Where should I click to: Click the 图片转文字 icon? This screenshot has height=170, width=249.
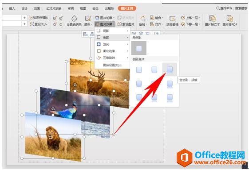click(212, 19)
